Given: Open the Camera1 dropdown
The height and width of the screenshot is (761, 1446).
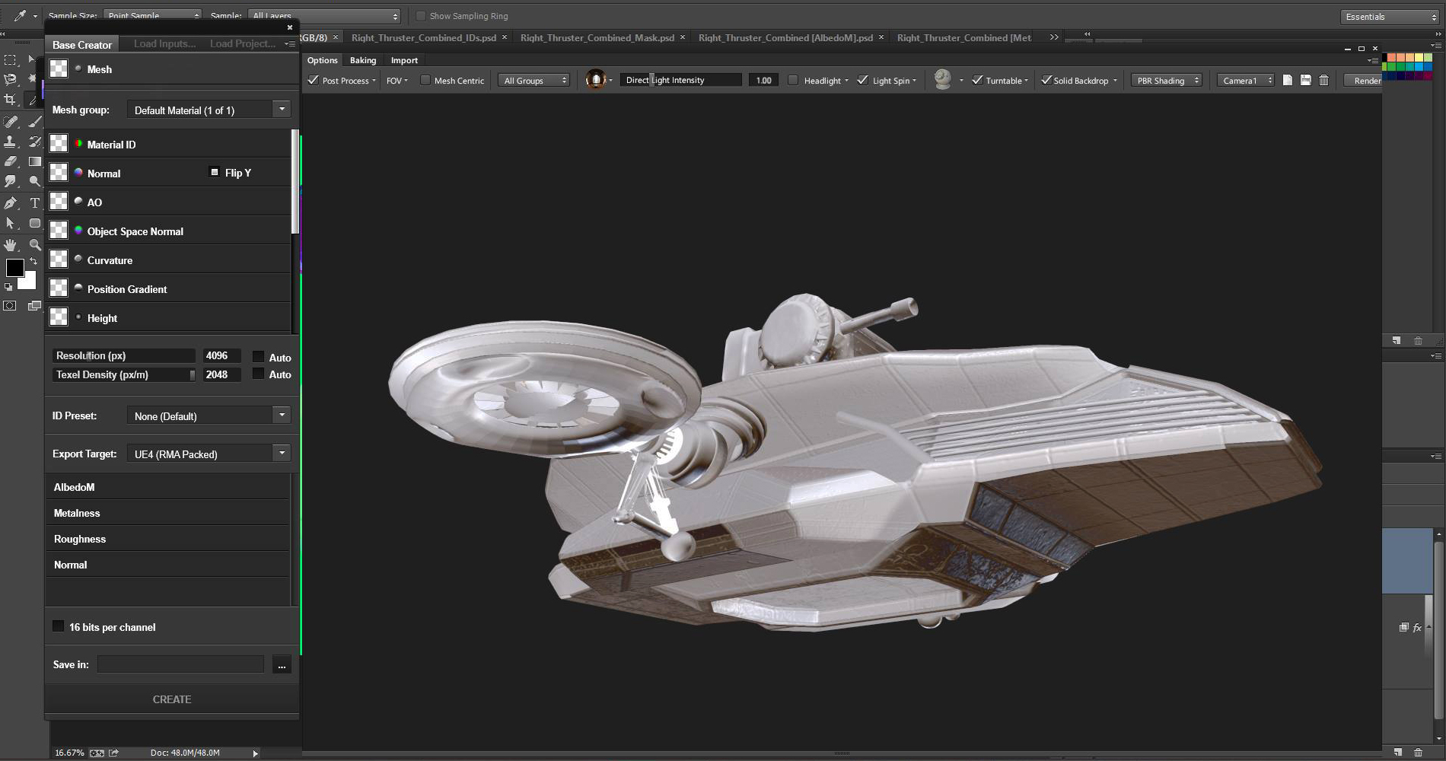Looking at the screenshot, I should click(1246, 80).
